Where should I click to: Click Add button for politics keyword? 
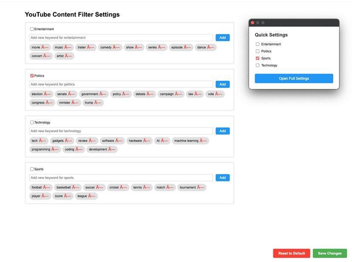pos(222,85)
